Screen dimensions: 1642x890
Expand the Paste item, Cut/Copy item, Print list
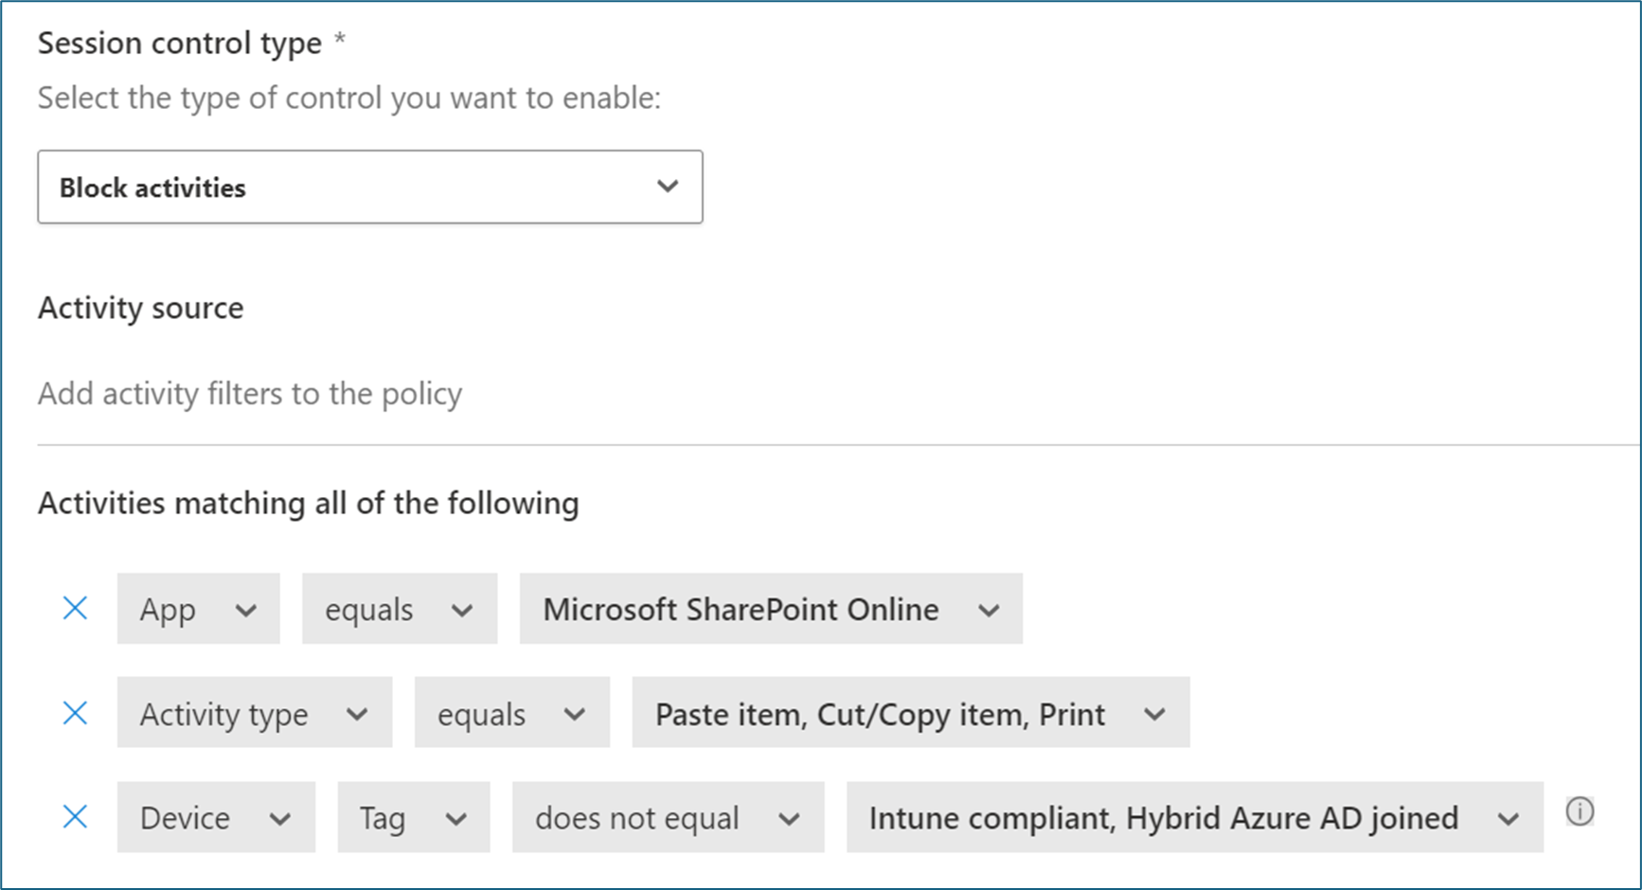910,713
